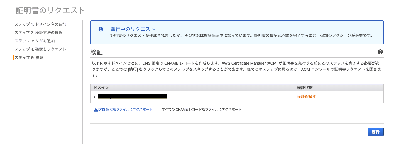This screenshot has height=144, width=399.
Task: Click the 検証保留中 status text
Action: click(x=307, y=97)
